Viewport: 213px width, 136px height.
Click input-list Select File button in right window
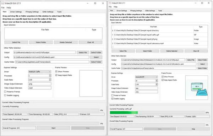[x=123, y=51]
